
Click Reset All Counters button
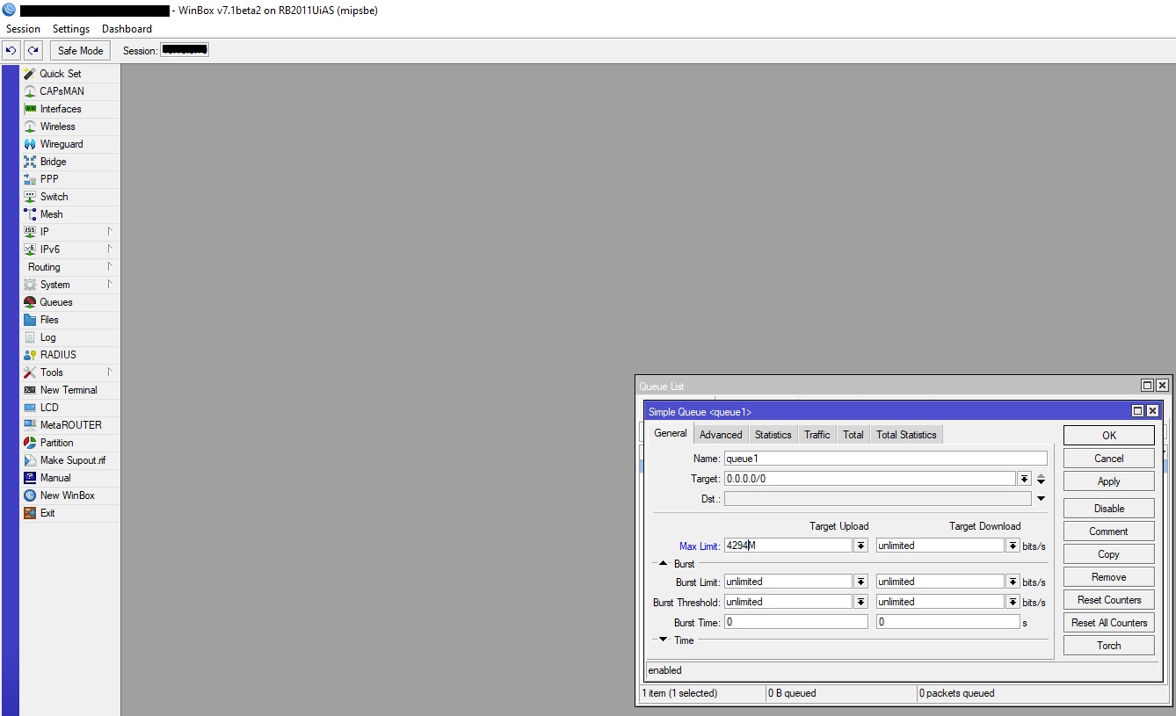pyautogui.click(x=1109, y=623)
